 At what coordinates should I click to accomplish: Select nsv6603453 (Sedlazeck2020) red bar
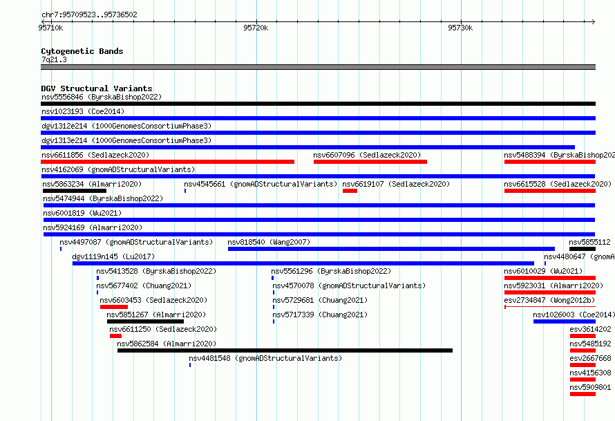point(114,307)
